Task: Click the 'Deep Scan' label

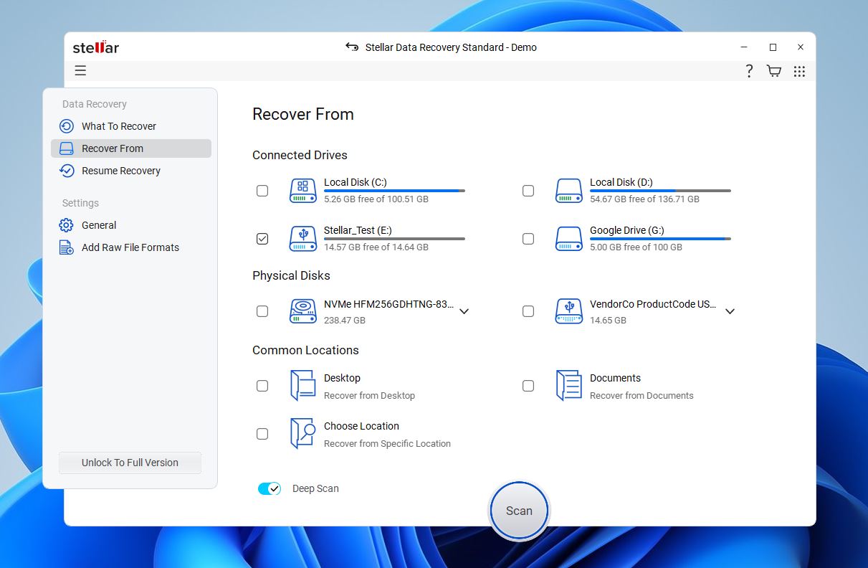Action: [x=315, y=488]
